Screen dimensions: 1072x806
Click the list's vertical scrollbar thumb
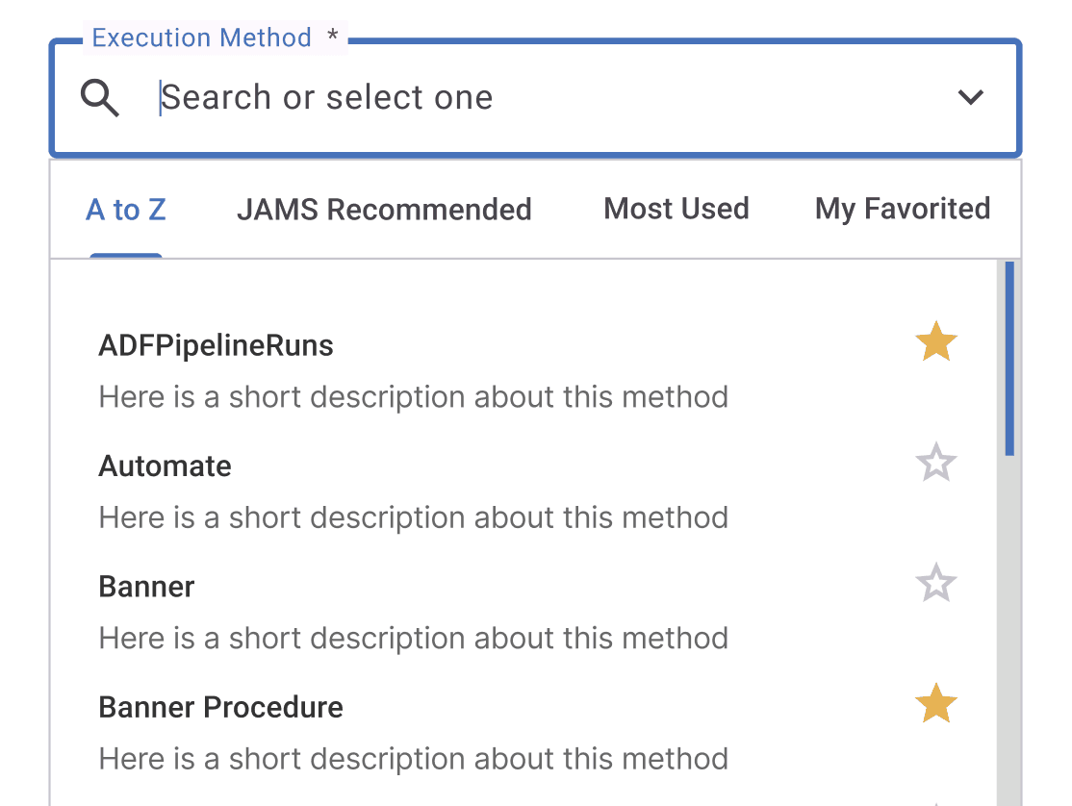(x=1008, y=358)
